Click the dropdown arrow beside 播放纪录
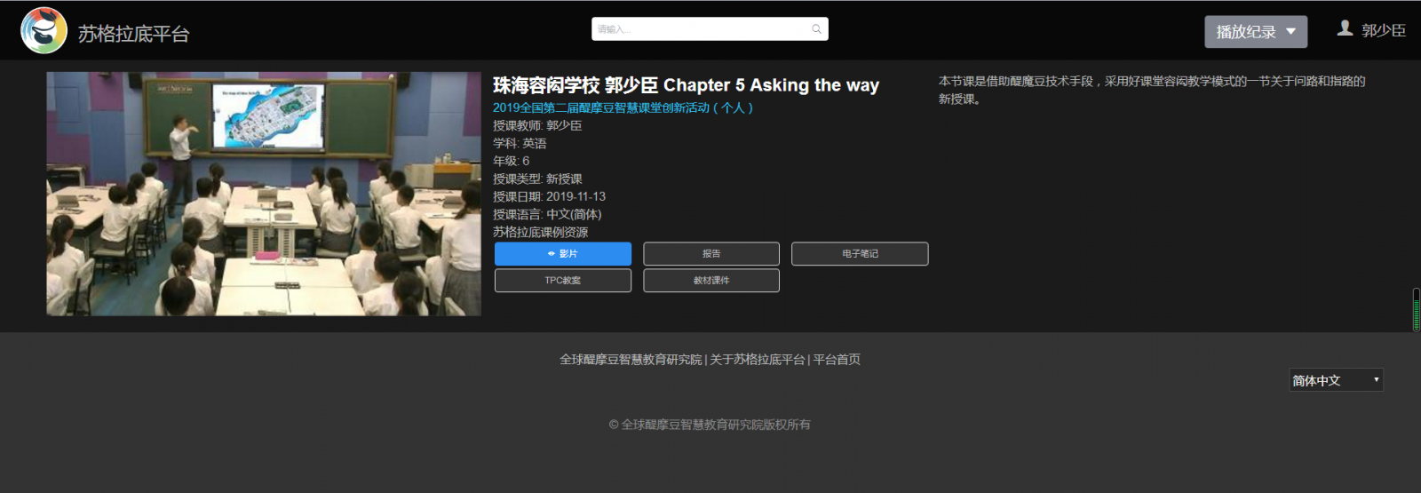1421x493 pixels. click(1290, 32)
